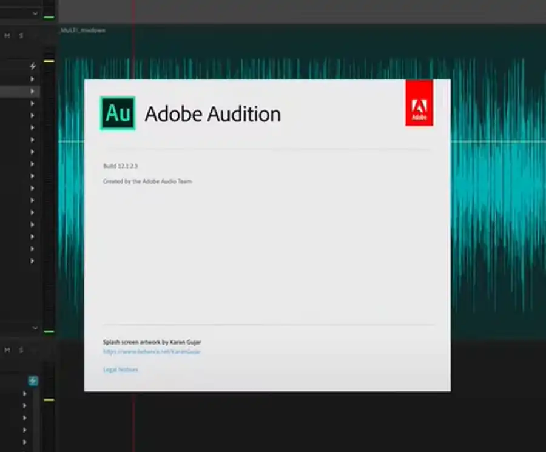Open the chevron dropdown above the upper track
546x452 pixels.
35,13
